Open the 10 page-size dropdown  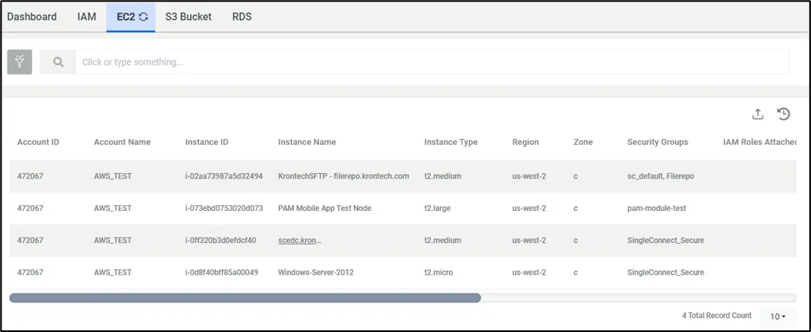pyautogui.click(x=778, y=316)
